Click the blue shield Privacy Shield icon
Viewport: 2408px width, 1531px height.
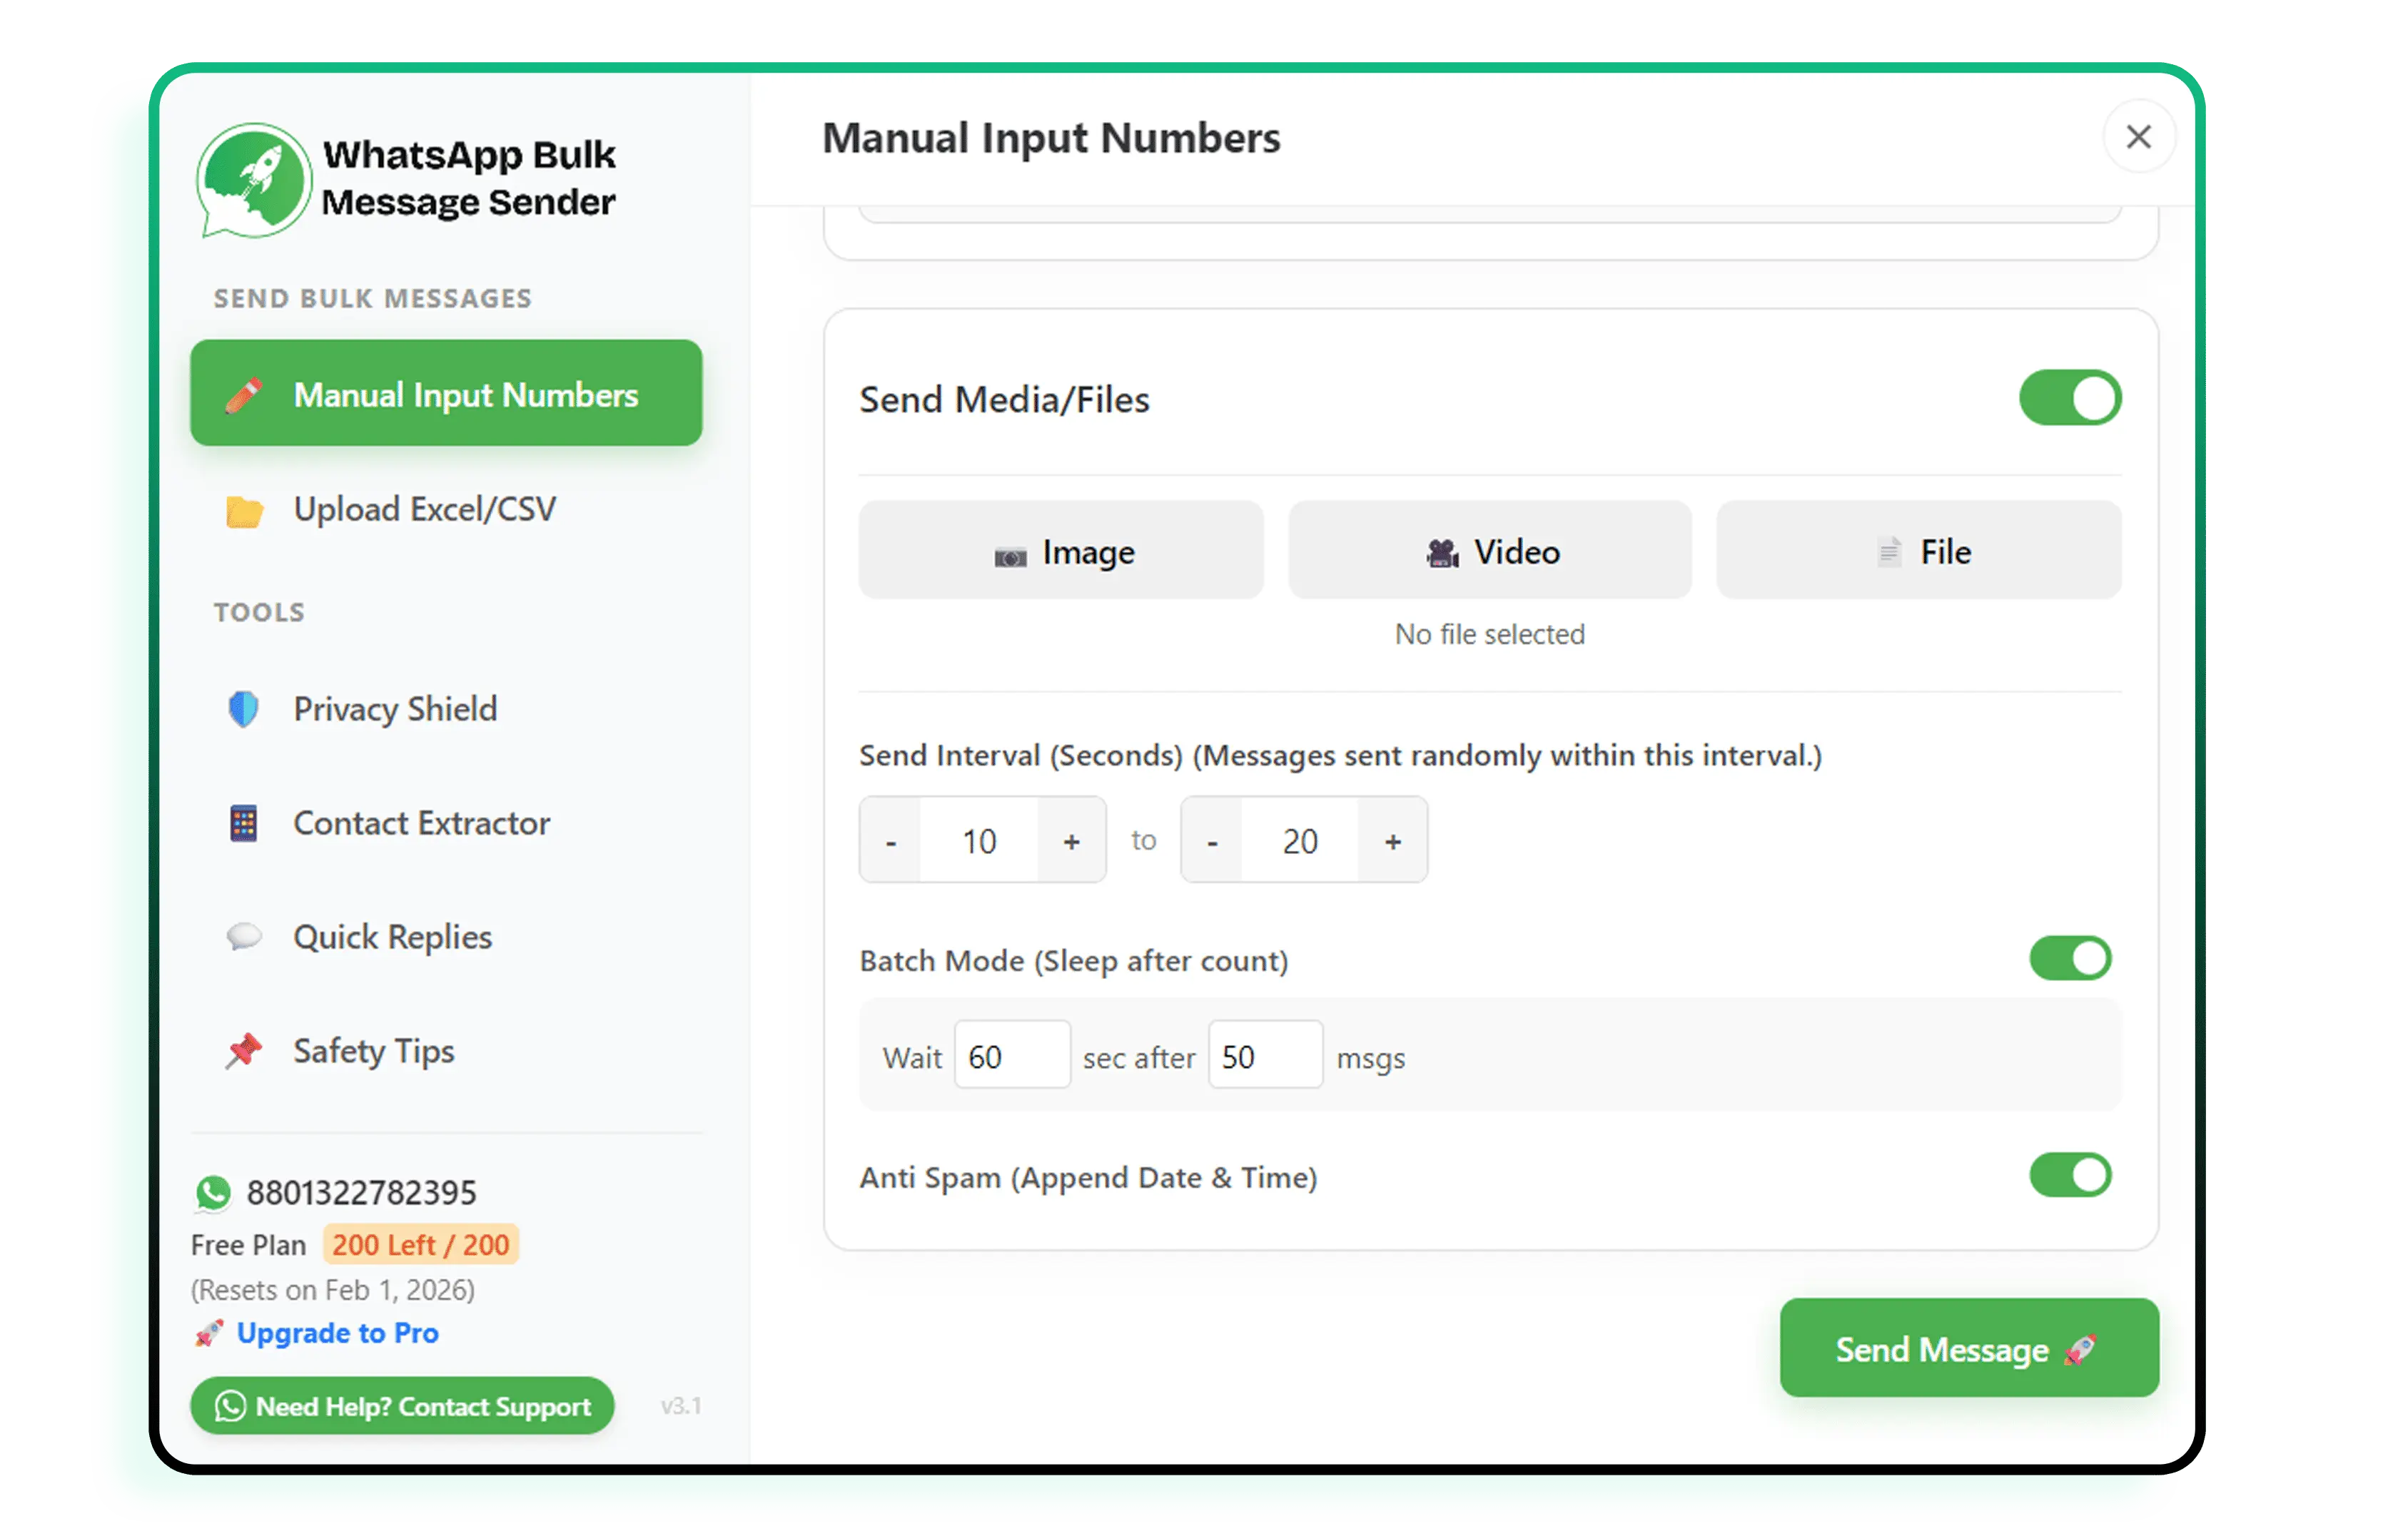point(243,710)
